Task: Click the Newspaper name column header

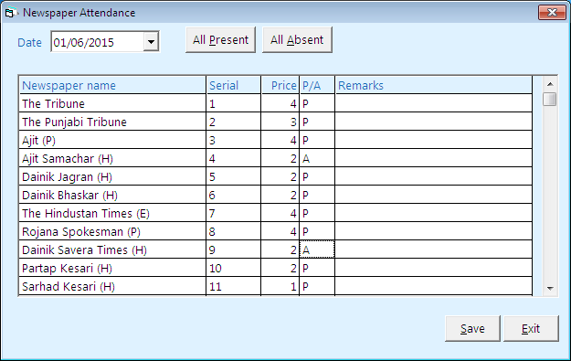Action: click(x=112, y=85)
